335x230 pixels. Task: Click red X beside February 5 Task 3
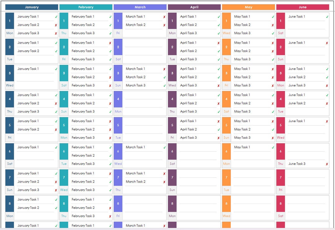coord(110,138)
